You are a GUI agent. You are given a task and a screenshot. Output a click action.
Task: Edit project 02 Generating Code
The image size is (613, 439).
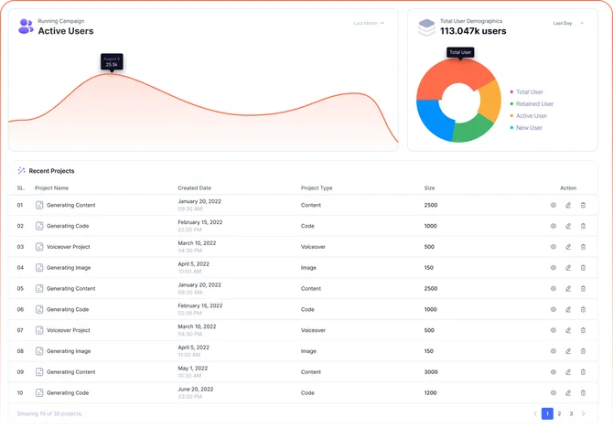568,226
